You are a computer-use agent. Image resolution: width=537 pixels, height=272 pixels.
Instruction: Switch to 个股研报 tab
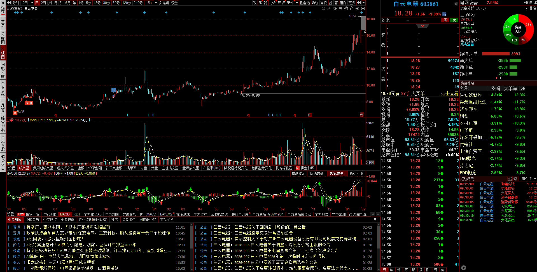pos(50,220)
